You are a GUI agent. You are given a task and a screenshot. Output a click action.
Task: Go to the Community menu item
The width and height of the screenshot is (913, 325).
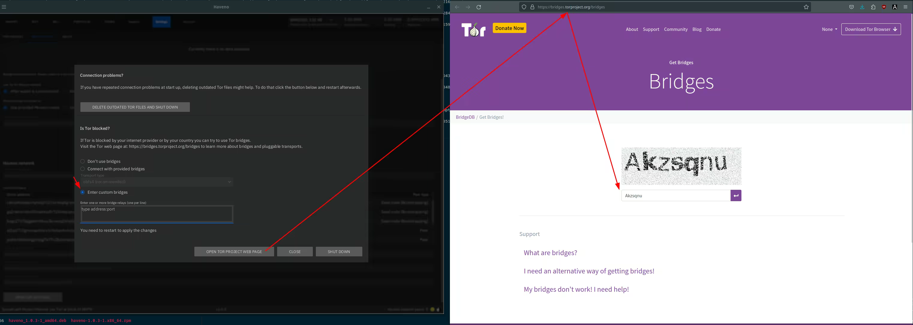(675, 29)
